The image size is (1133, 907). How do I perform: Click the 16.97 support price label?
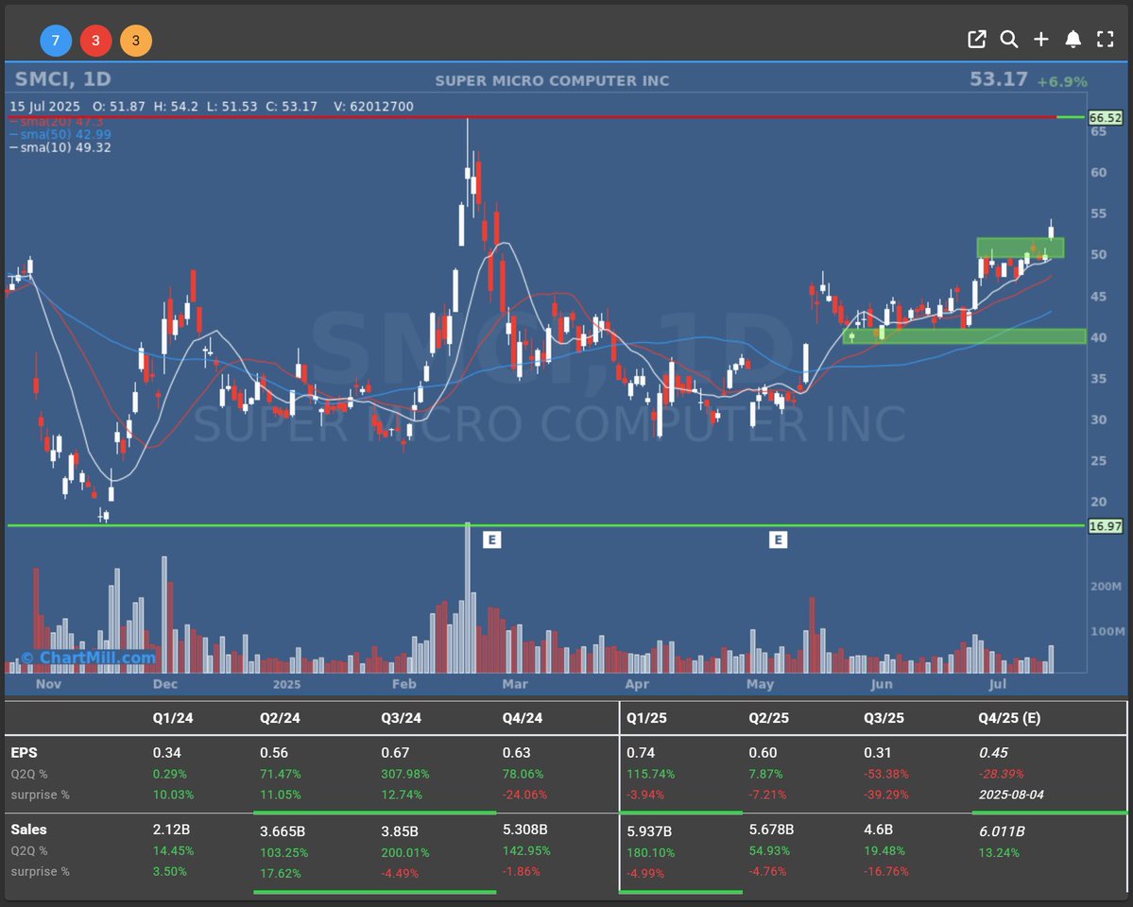click(1106, 526)
